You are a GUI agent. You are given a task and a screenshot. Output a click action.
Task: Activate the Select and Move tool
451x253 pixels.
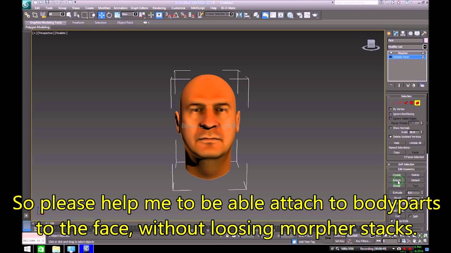click(101, 15)
